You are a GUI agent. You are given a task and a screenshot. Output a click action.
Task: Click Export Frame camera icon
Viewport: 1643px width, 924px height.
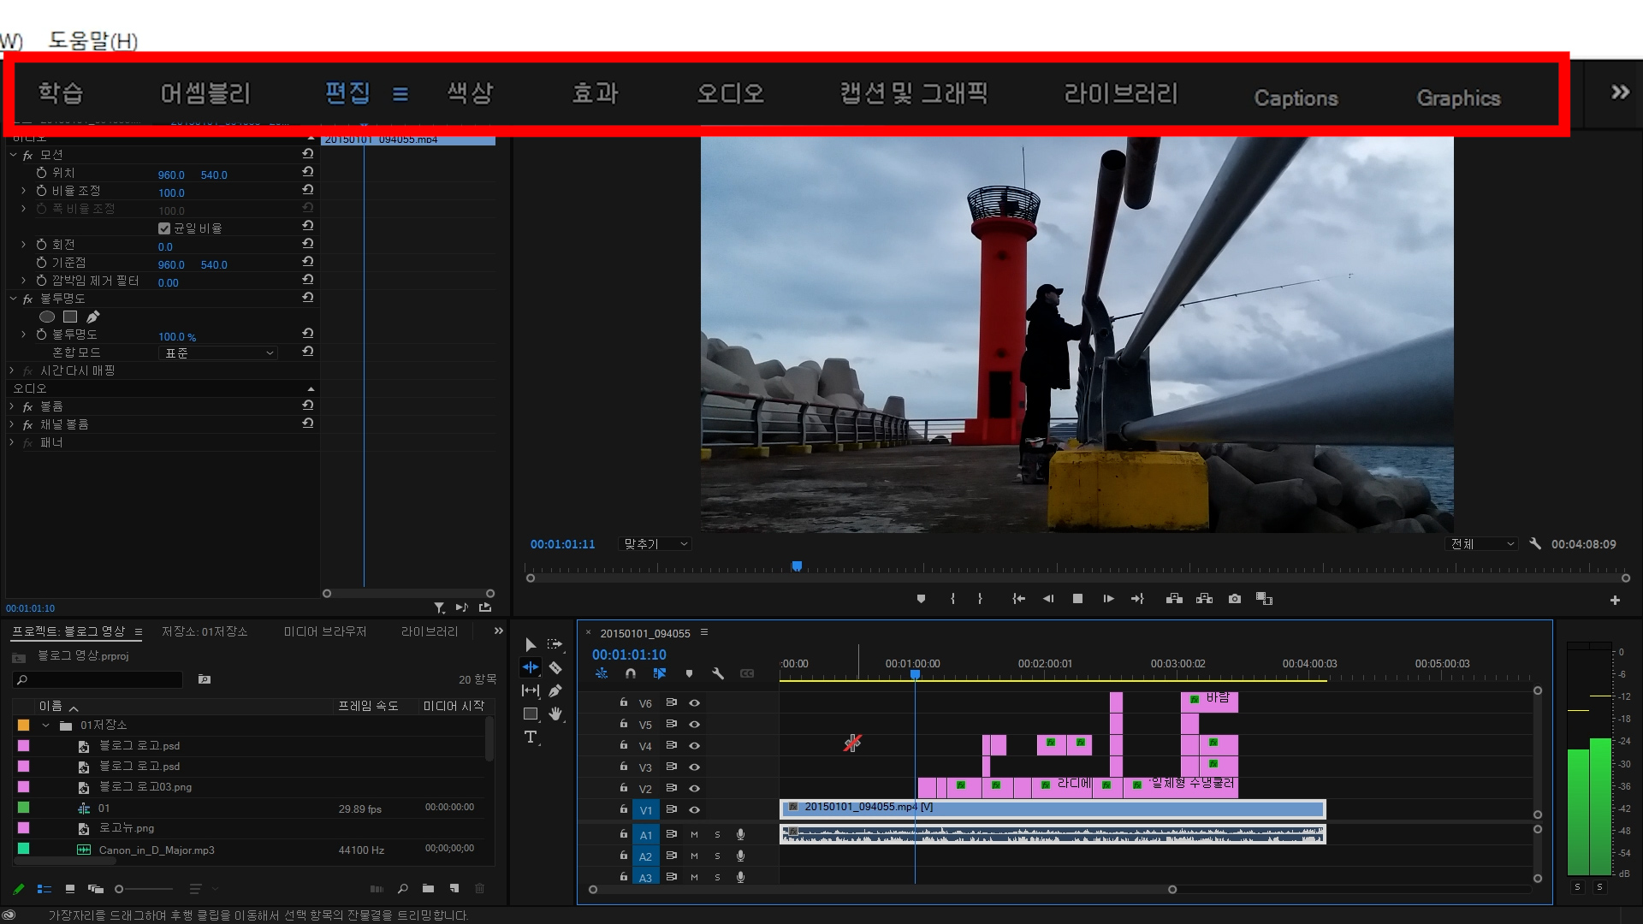[x=1234, y=599]
